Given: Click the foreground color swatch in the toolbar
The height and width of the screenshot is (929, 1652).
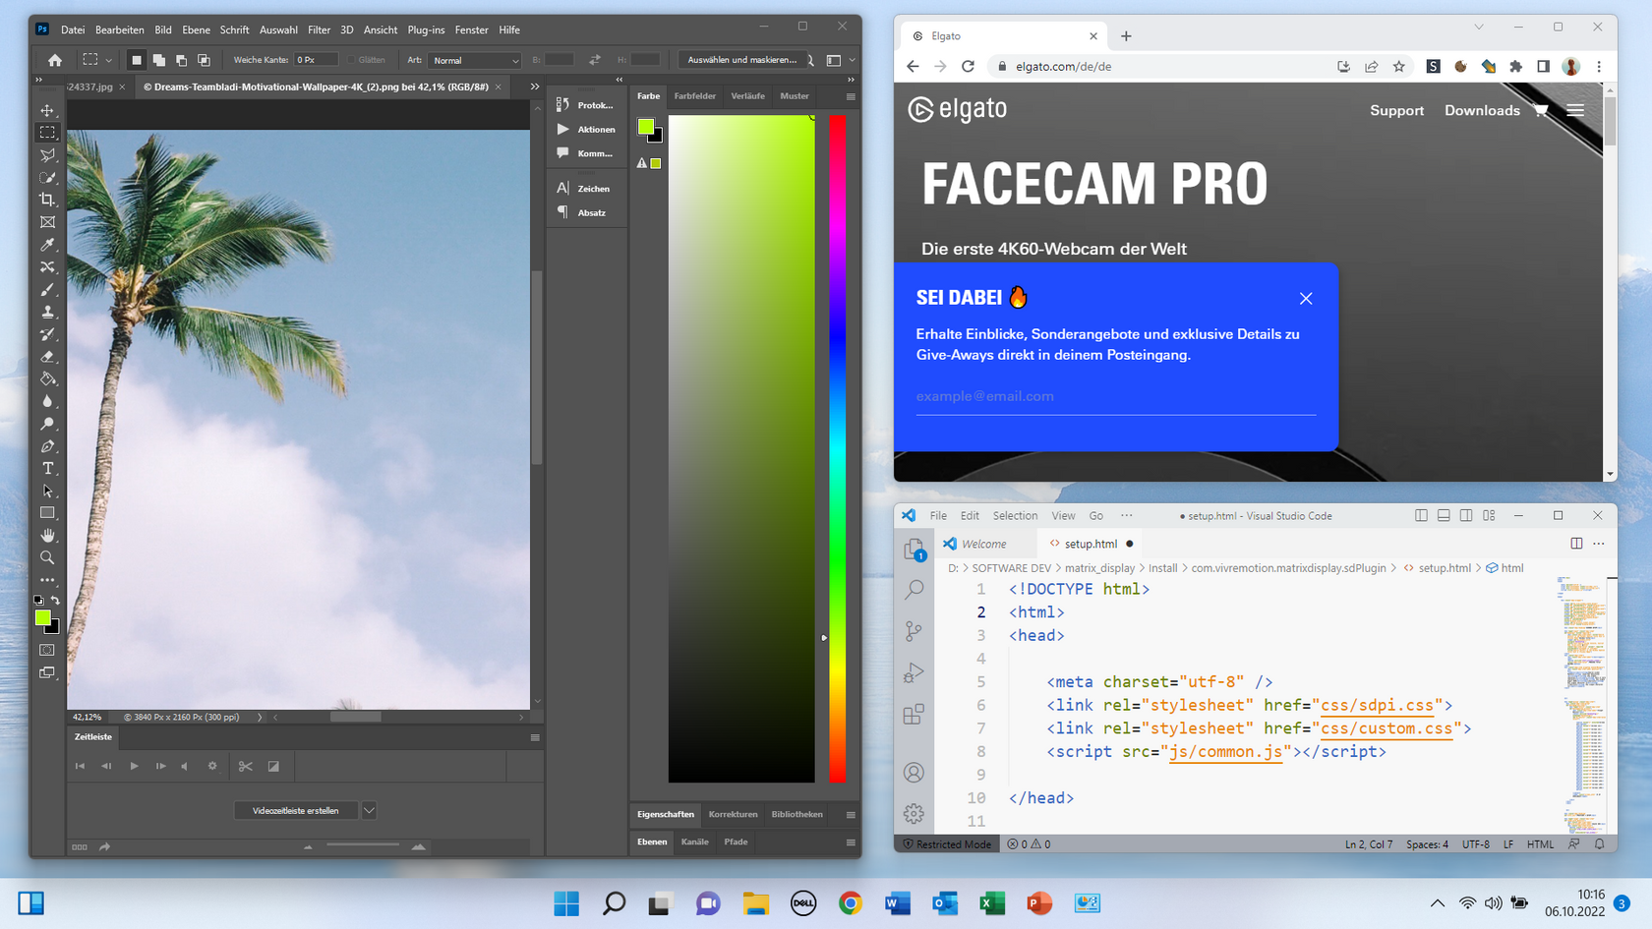Looking at the screenshot, I should [x=42, y=617].
